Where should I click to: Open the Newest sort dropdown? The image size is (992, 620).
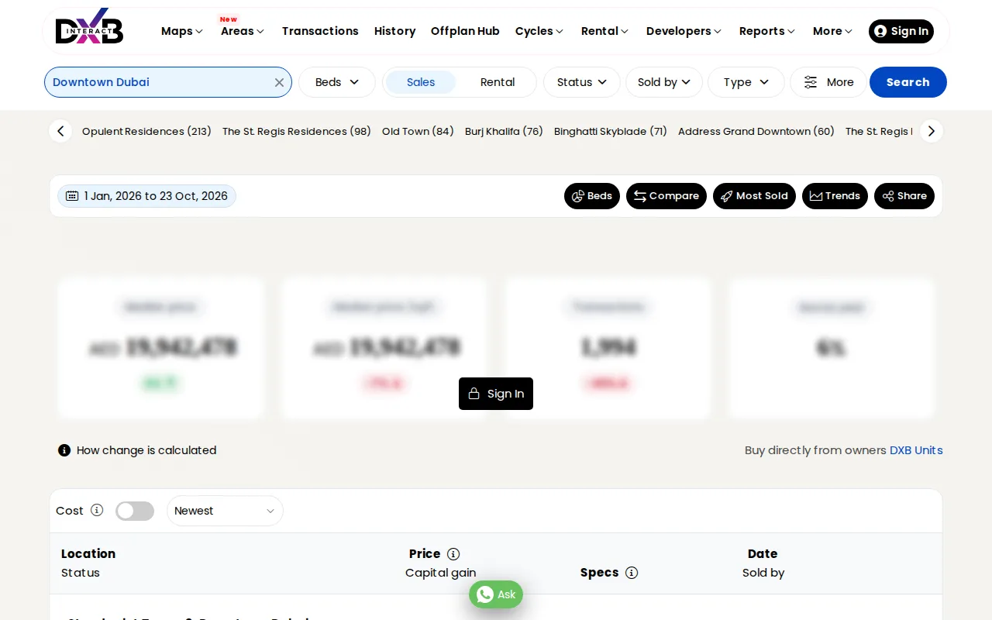(225, 511)
